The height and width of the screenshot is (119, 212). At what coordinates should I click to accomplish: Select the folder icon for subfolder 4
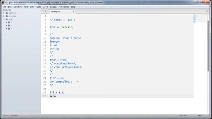point(9,29)
